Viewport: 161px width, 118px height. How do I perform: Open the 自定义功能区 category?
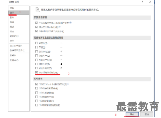(19, 46)
